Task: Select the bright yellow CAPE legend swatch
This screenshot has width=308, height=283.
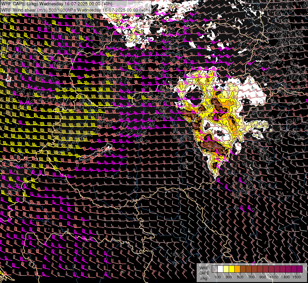Action: click(232, 269)
